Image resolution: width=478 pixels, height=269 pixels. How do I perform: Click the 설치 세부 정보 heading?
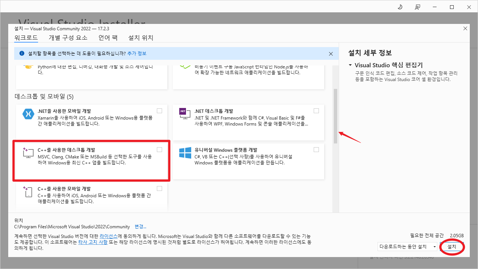coord(370,53)
